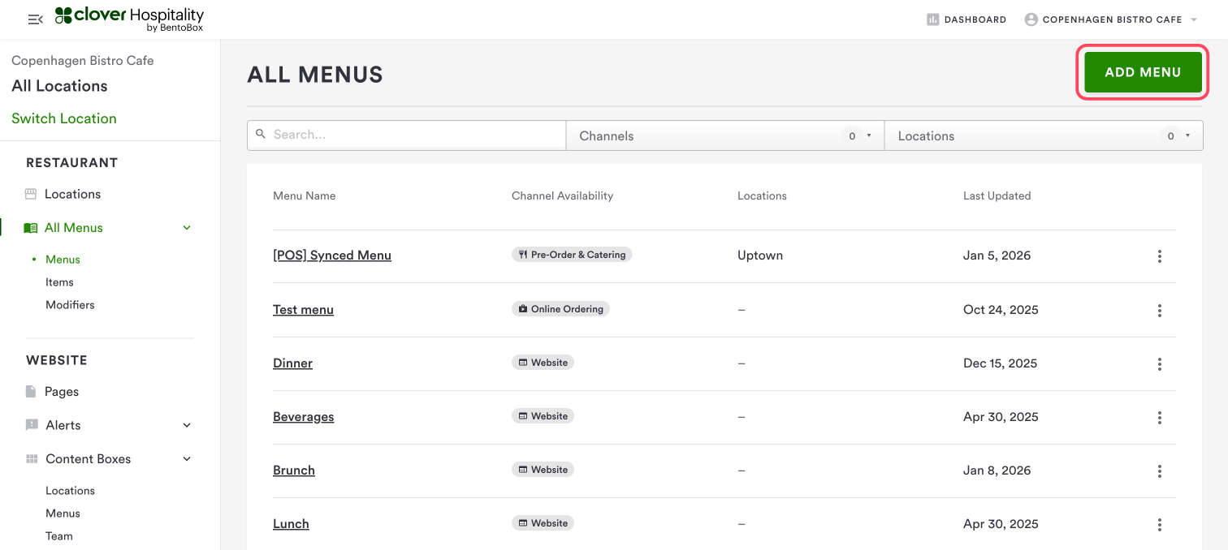This screenshot has width=1228, height=550.
Task: Select Items in the sidebar submenu
Action: pos(59,282)
